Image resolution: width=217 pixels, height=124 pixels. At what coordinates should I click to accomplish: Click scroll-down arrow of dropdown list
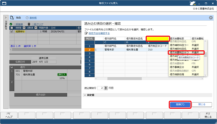205,75
